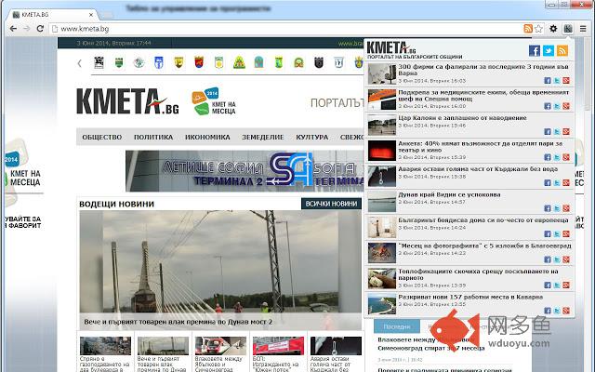Click the coastline thumbnail for the Каварна story
595x372 pixels.
click(382, 304)
